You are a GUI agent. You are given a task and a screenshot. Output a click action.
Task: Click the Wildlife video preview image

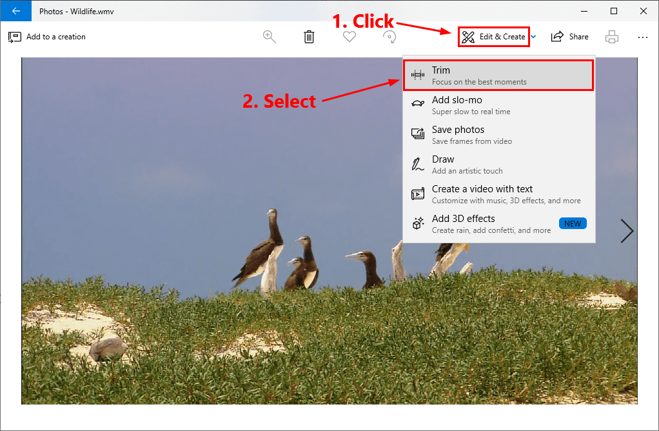click(329, 231)
